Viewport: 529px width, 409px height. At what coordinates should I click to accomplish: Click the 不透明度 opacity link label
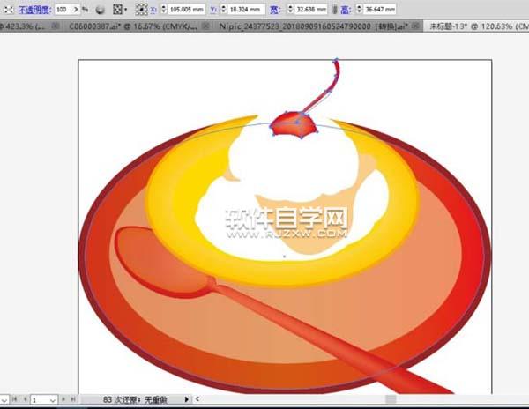[x=34, y=10]
